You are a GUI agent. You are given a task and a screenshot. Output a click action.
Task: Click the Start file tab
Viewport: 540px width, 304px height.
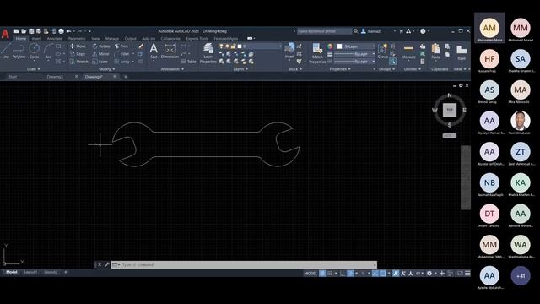point(13,77)
